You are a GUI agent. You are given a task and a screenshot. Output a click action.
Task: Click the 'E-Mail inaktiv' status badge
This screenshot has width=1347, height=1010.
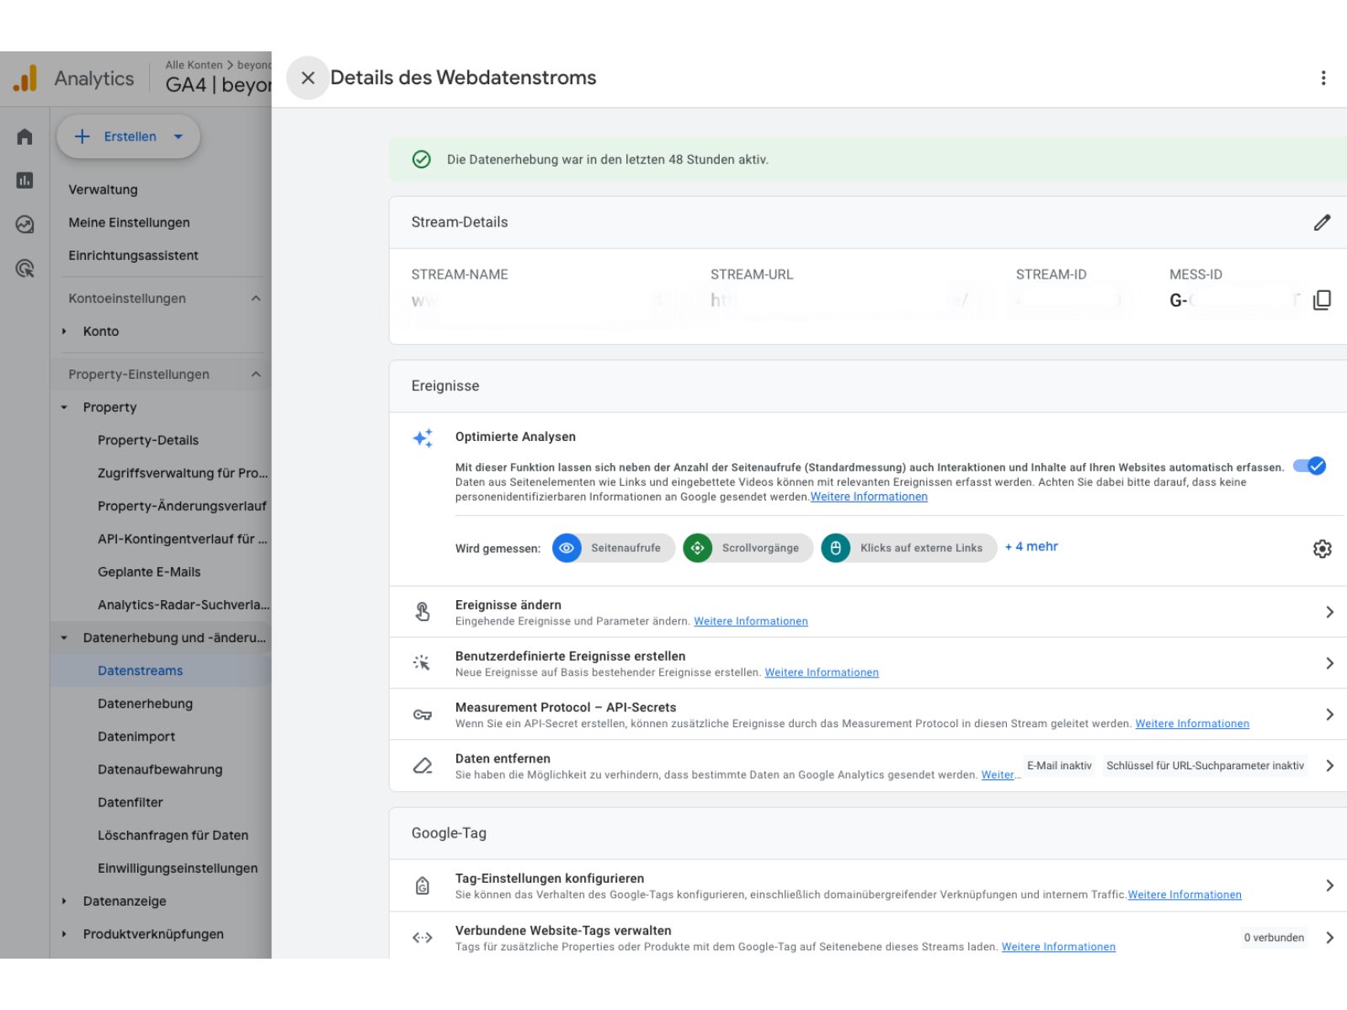click(x=1059, y=766)
